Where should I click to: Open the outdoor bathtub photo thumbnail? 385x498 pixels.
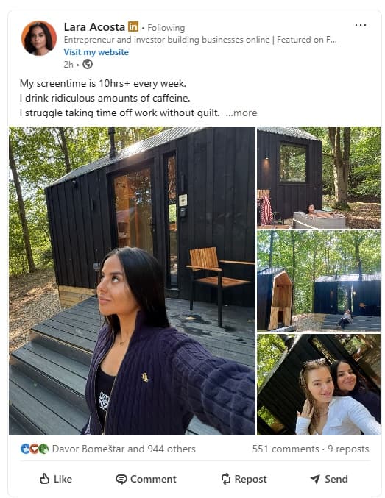coord(319,177)
